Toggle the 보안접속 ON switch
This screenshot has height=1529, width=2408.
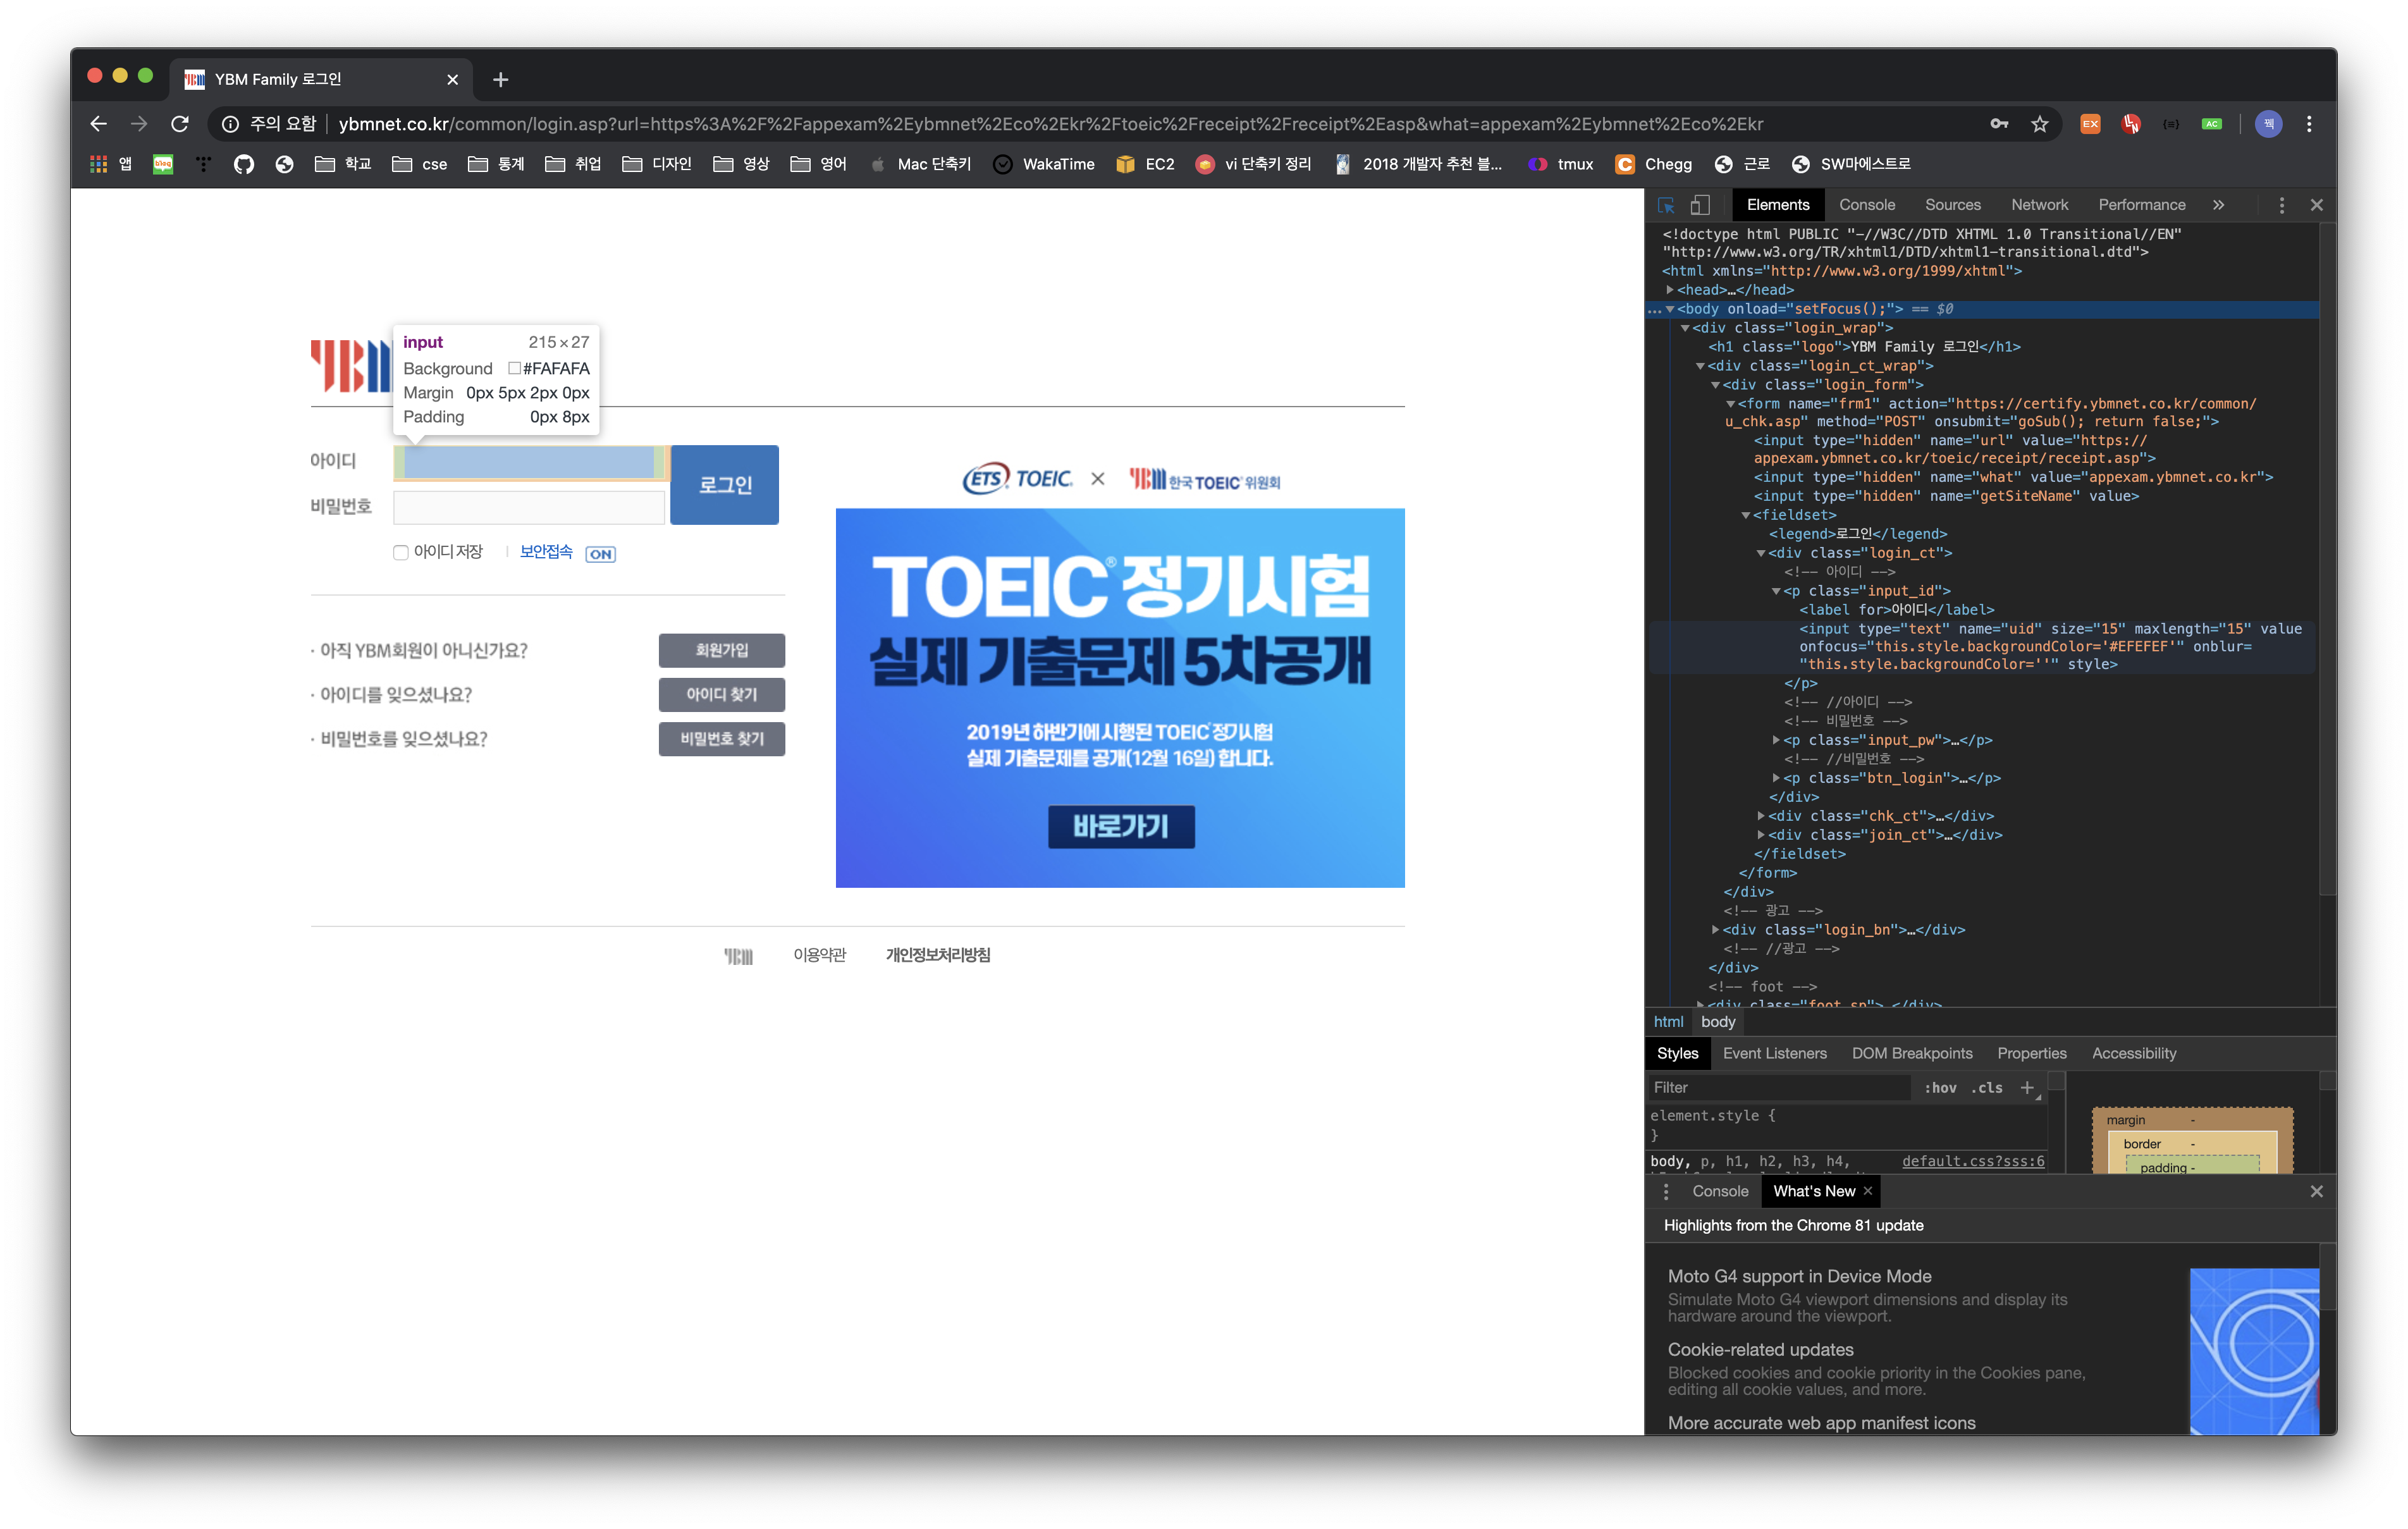point(600,554)
